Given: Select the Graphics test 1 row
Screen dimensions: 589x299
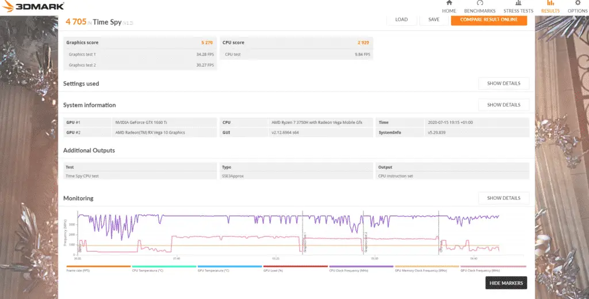Looking at the screenshot, I should point(140,55).
